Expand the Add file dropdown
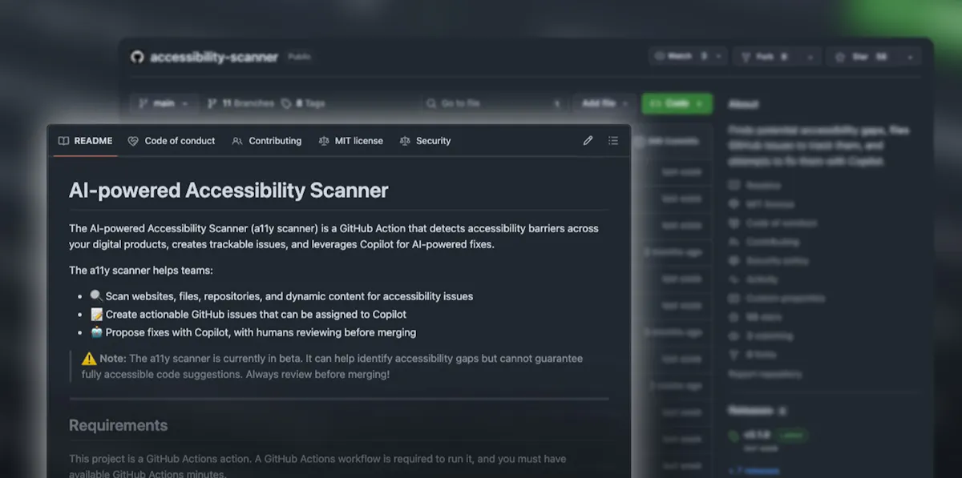This screenshot has height=478, width=962. click(604, 102)
